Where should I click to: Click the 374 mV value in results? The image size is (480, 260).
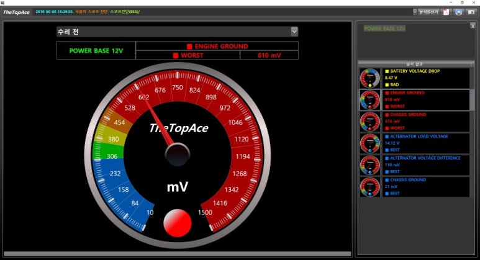pos(392,122)
